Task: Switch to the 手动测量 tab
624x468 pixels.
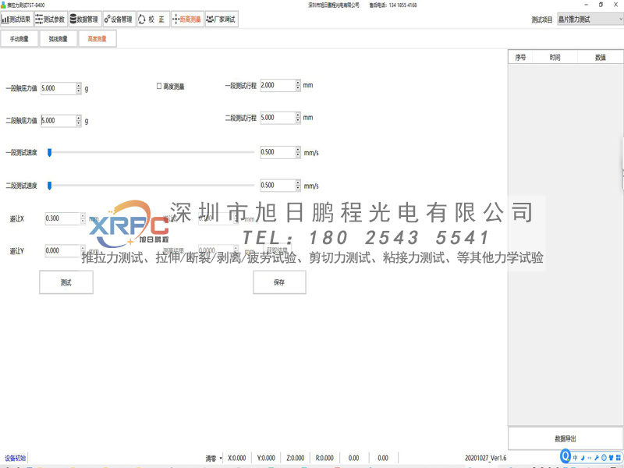Action: pyautogui.click(x=19, y=38)
